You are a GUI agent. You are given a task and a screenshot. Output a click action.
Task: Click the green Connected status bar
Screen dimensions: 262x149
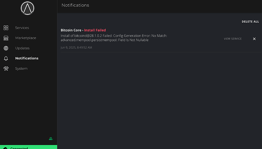[28, 147]
